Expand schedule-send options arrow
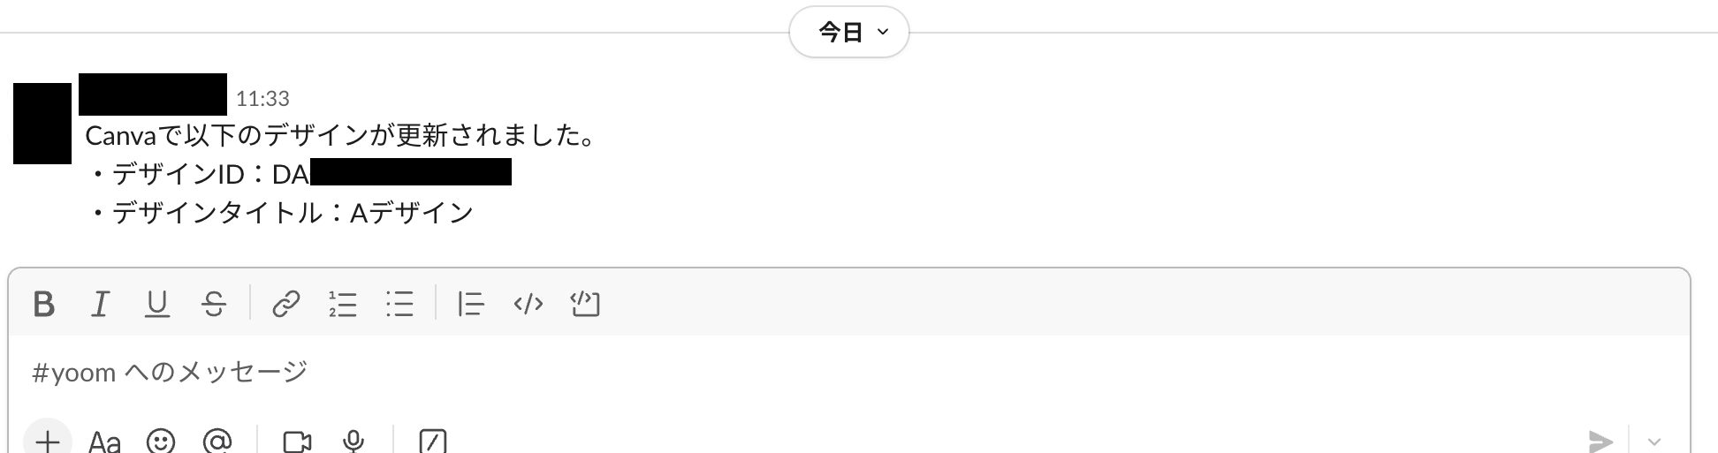Screen dimensions: 1718x453 tap(1654, 441)
